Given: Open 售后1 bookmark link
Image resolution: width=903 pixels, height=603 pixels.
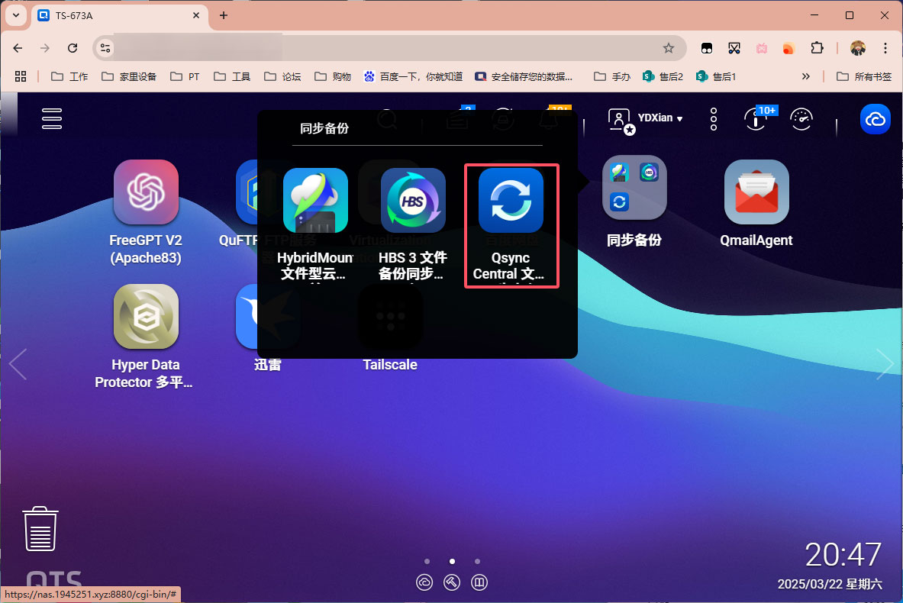Looking at the screenshot, I should 716,76.
